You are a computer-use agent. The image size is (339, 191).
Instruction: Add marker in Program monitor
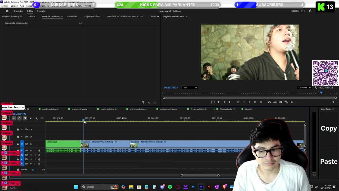(218, 102)
